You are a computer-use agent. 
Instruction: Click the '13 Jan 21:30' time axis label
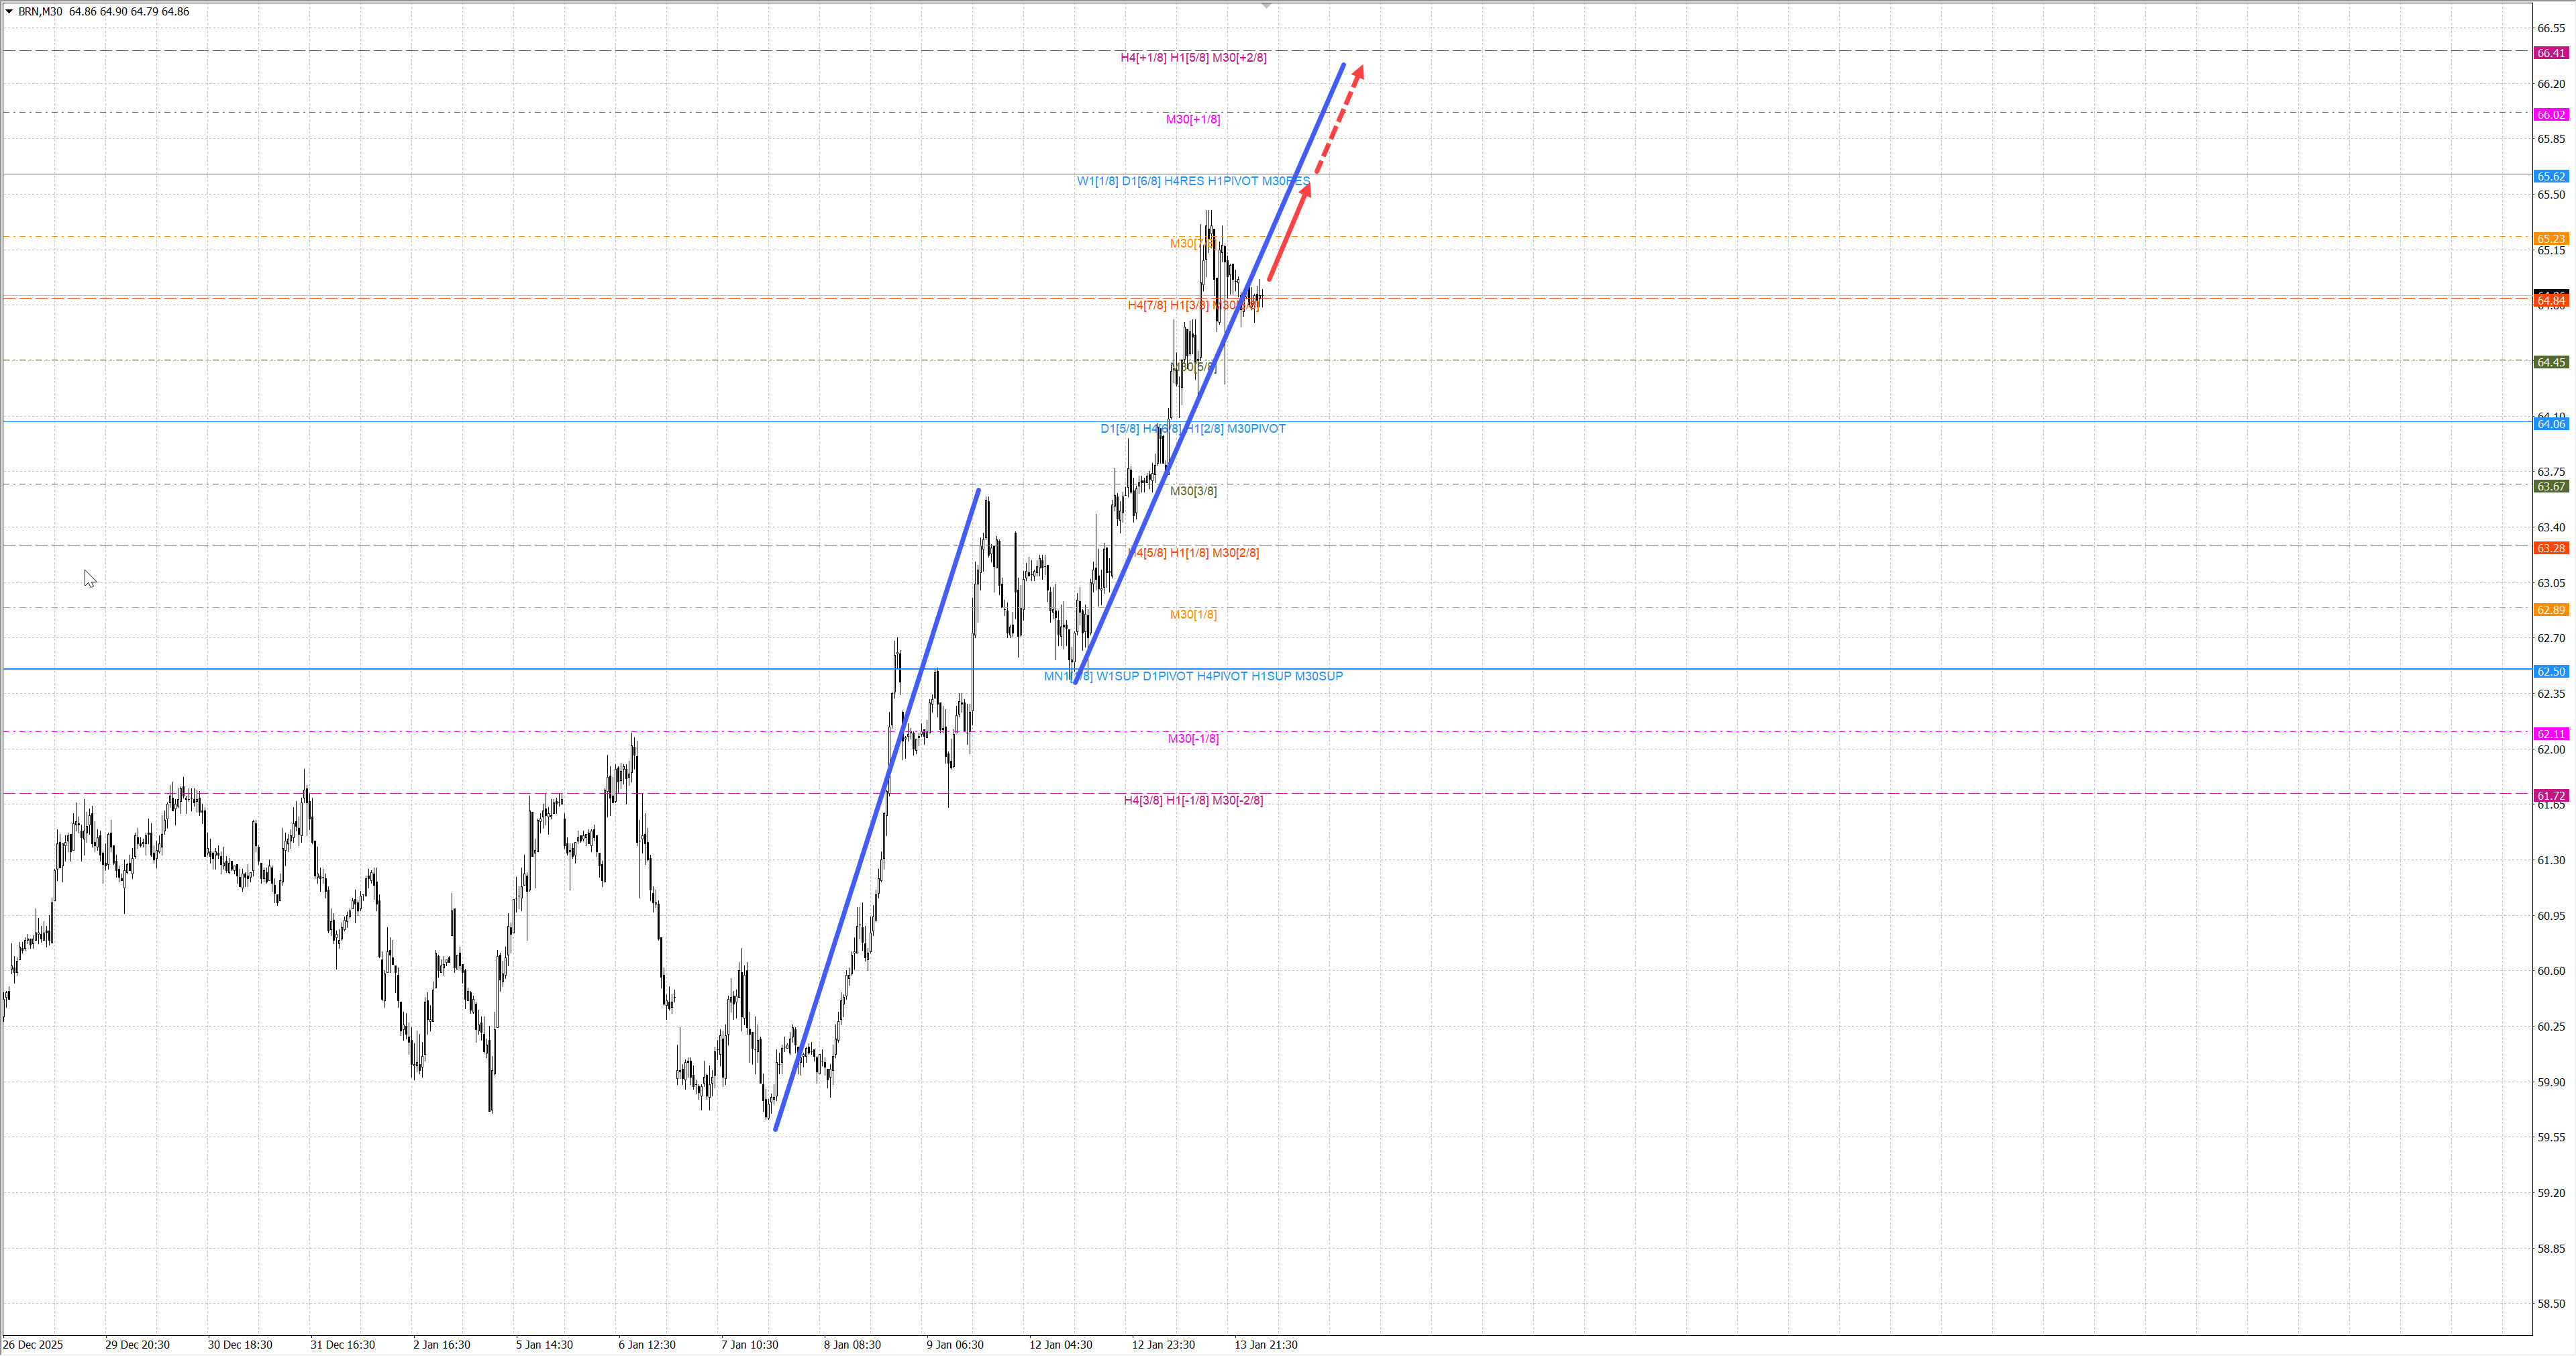[1265, 1345]
